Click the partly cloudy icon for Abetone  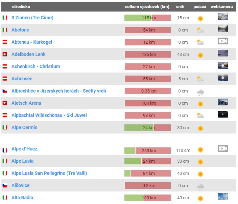point(200,30)
